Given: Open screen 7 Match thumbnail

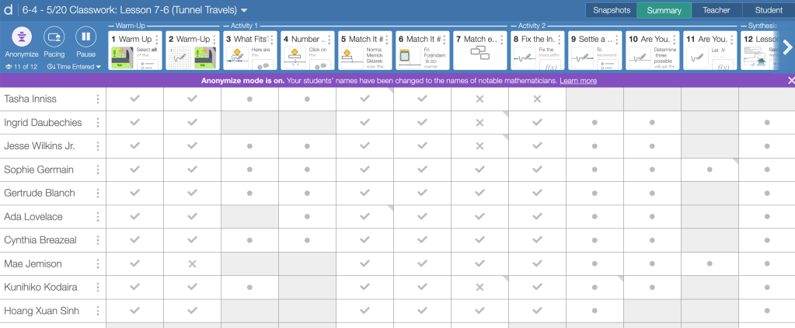Looking at the screenshot, I should click(479, 51).
